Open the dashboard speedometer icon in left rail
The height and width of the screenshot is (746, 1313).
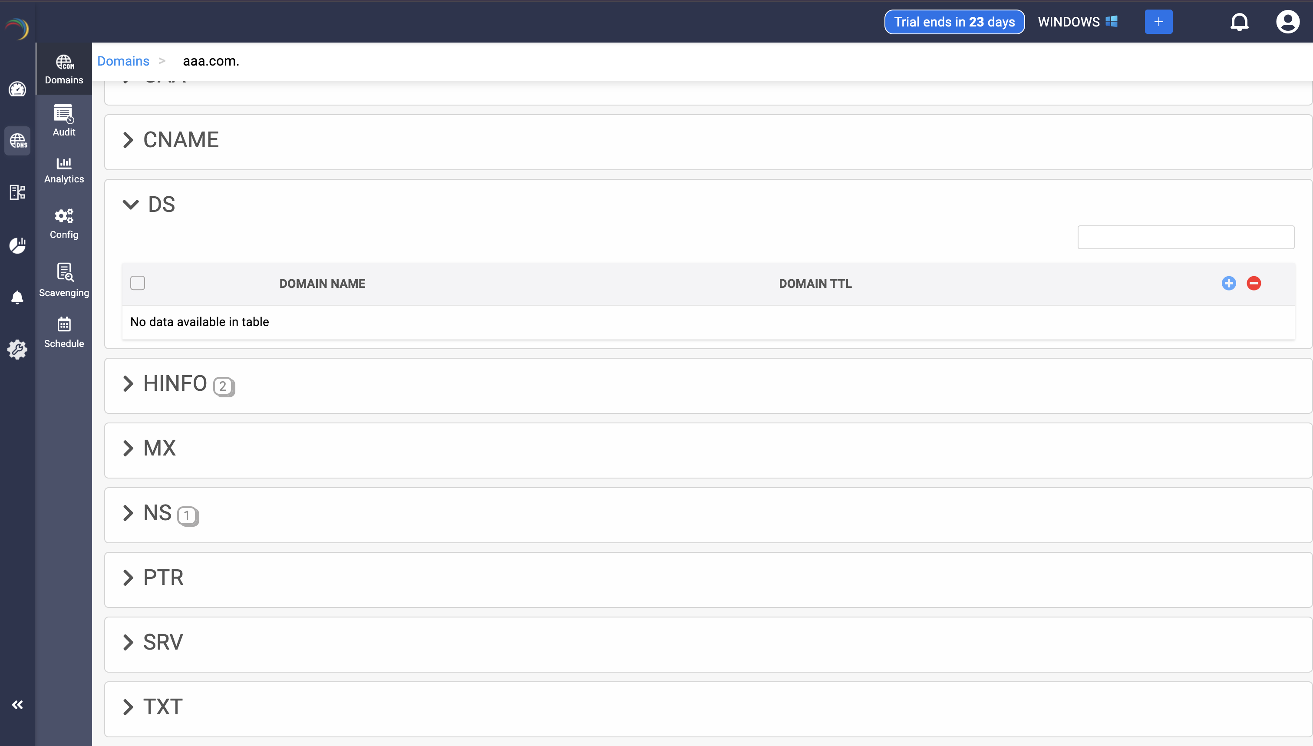coord(17,89)
